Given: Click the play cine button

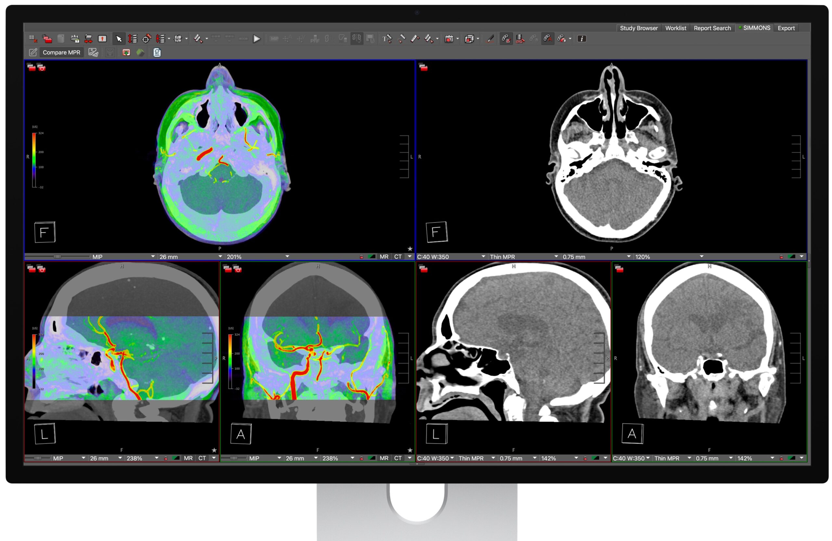Looking at the screenshot, I should click(257, 39).
